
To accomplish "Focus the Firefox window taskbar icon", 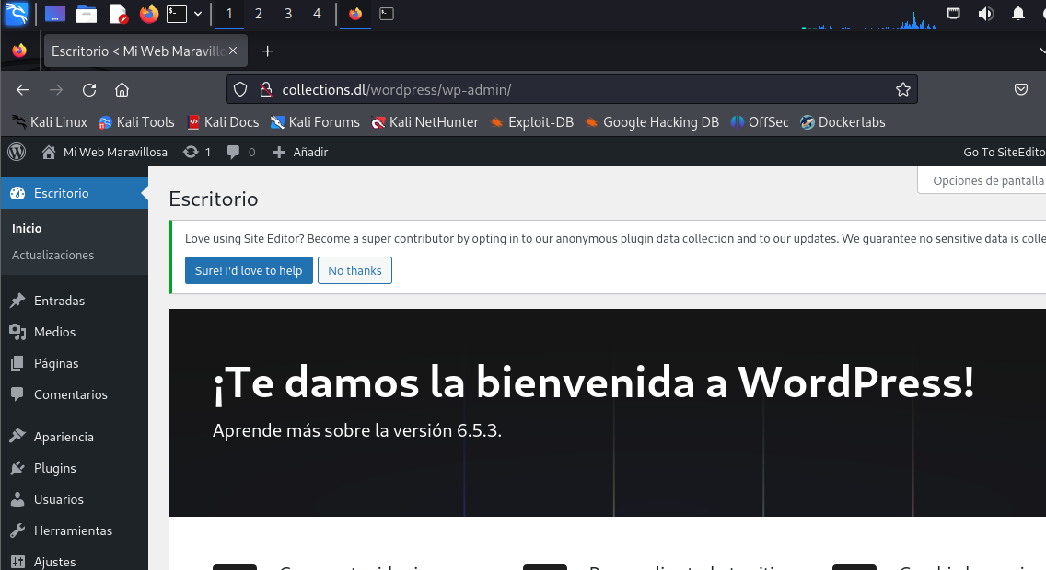I will pyautogui.click(x=355, y=14).
